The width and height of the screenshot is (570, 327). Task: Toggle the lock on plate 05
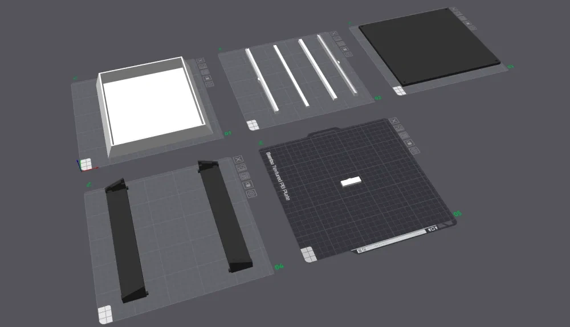pyautogui.click(x=410, y=143)
